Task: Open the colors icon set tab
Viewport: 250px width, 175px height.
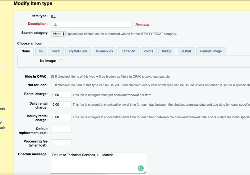Action: [148, 51]
